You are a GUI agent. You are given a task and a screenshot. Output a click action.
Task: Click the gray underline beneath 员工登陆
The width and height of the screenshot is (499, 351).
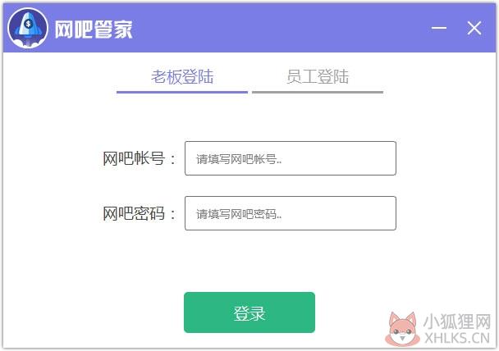pyautogui.click(x=318, y=92)
